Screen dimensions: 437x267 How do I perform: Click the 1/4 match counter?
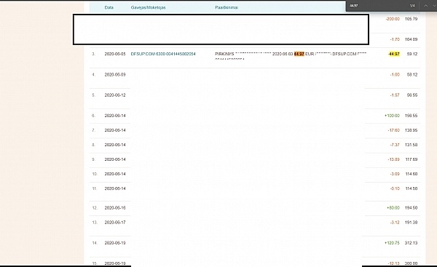(x=412, y=6)
